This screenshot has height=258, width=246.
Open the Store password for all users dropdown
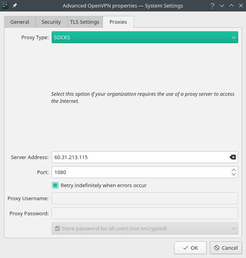145,228
